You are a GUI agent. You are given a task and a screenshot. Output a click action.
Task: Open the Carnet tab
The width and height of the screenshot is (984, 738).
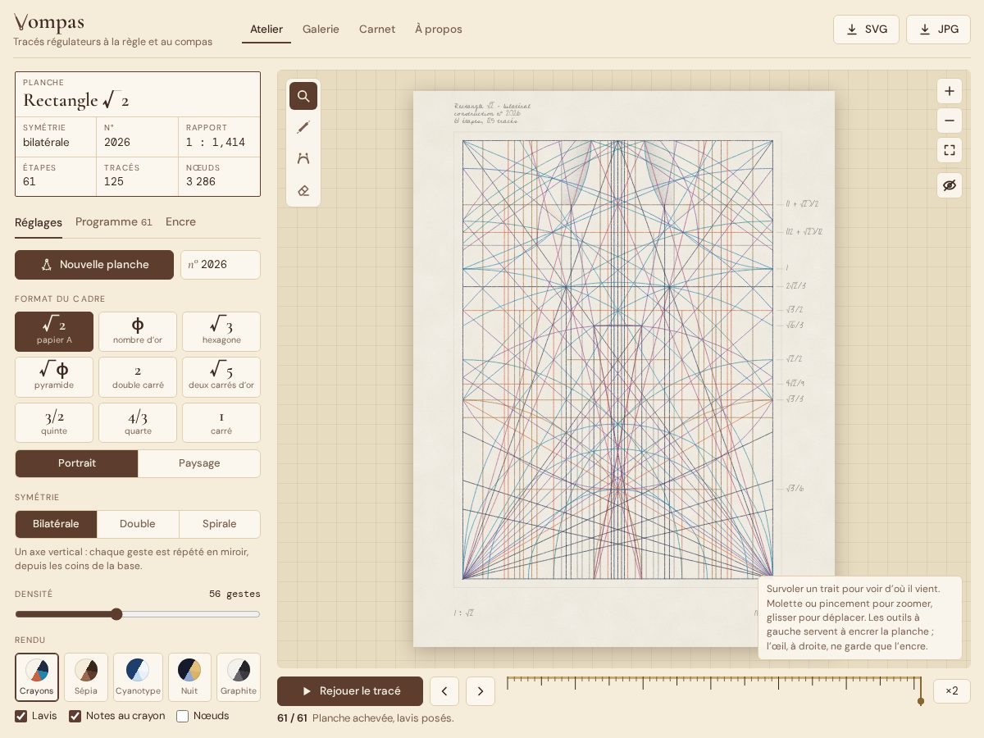(377, 30)
